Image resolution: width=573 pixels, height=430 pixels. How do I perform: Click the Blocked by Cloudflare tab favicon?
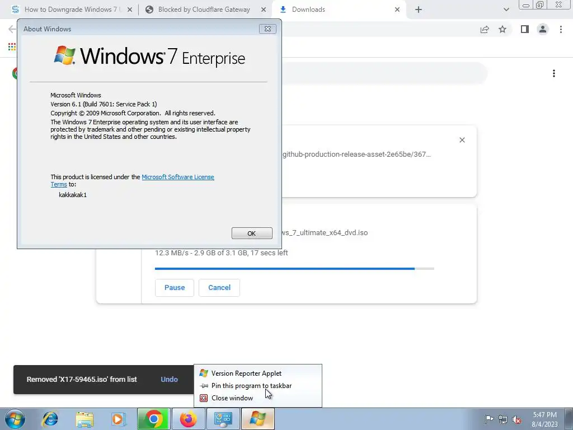click(x=149, y=10)
